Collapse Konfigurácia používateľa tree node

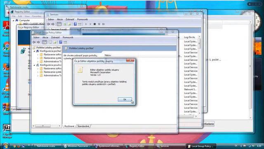pos(34,65)
